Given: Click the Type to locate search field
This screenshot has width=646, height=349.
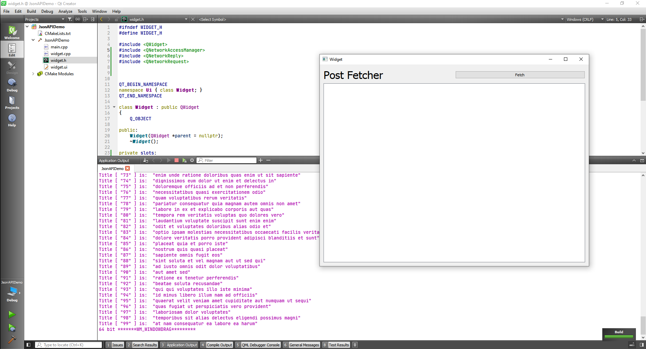Looking at the screenshot, I should (x=69, y=345).
